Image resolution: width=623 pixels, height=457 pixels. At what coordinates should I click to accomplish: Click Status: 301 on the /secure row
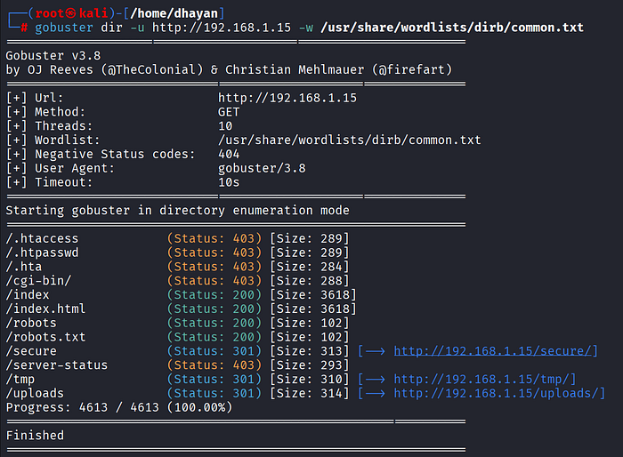(x=214, y=351)
